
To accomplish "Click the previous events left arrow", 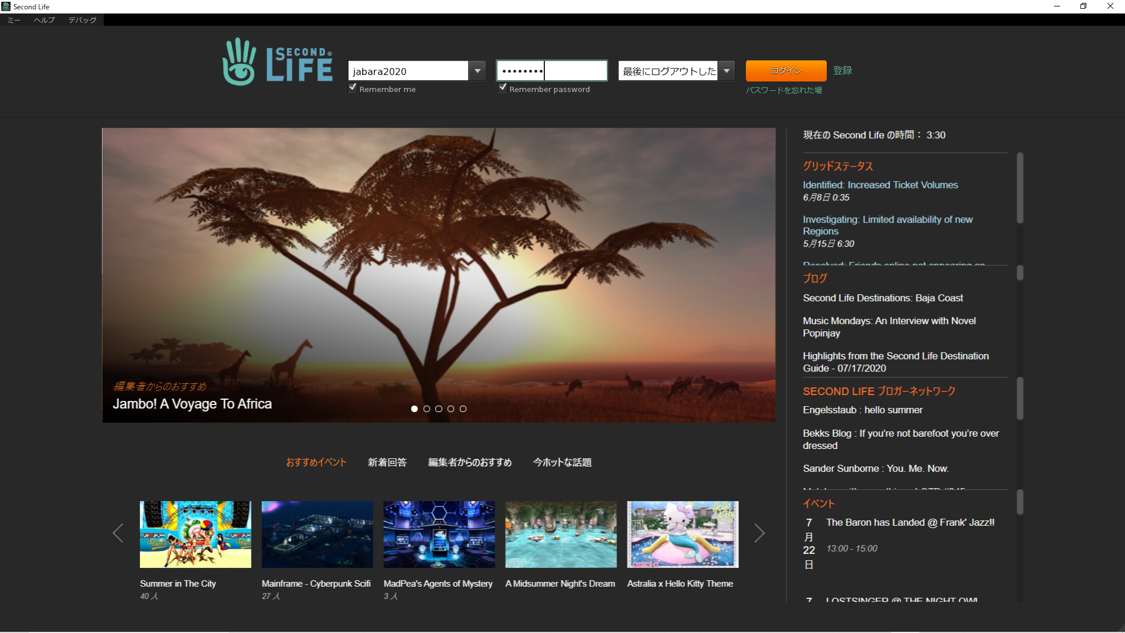I will (118, 533).
